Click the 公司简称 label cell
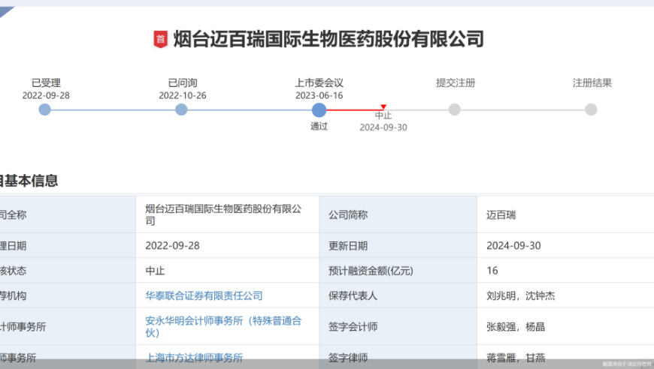 pos(398,214)
